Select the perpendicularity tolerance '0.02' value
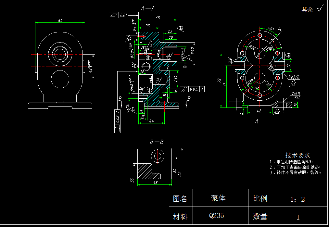 click(x=118, y=119)
